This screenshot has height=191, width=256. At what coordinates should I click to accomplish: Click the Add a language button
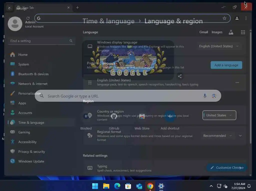point(226,65)
